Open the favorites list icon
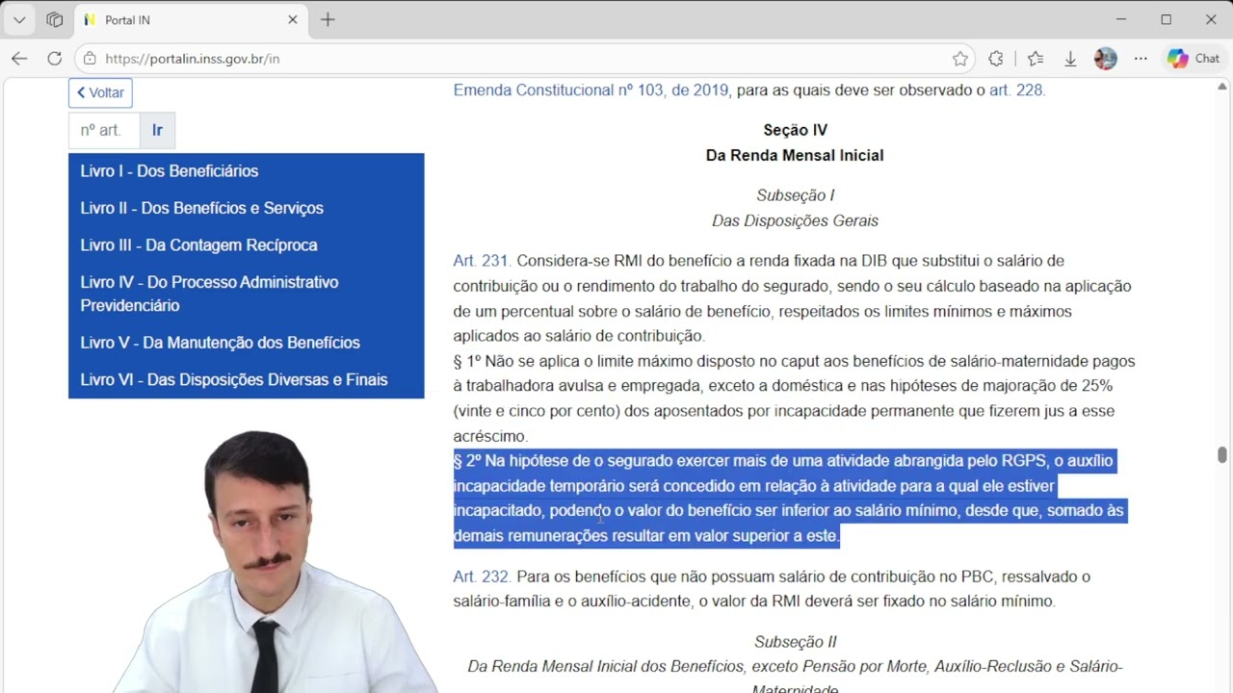1233x693 pixels. 1036,59
